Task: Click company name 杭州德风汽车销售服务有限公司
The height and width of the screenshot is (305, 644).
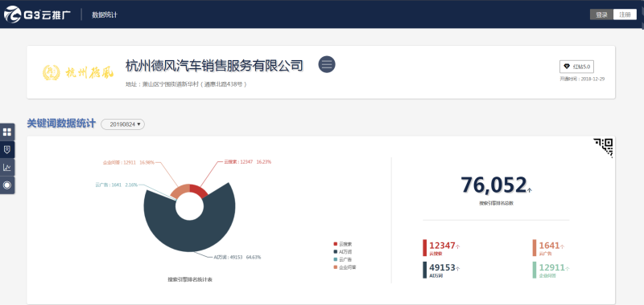Action: point(214,65)
